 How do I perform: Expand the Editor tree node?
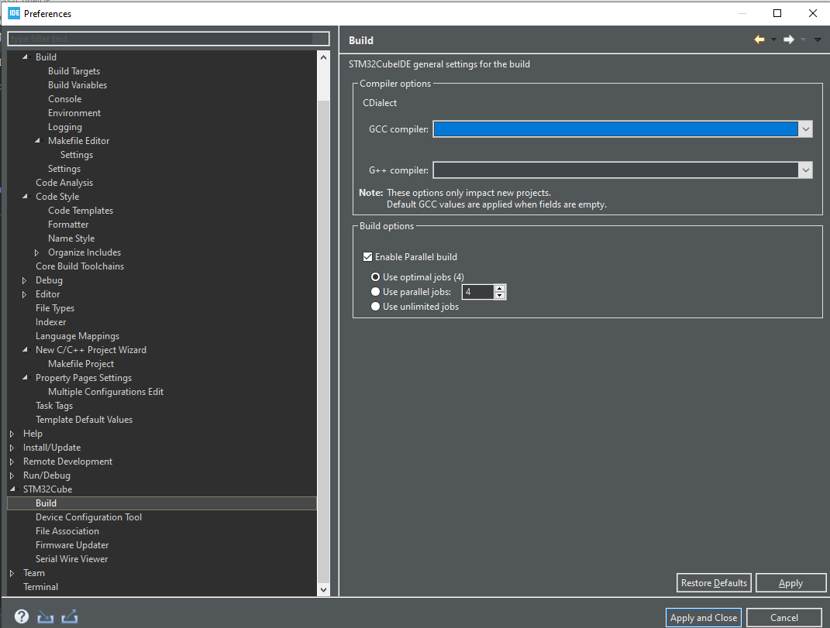pos(24,294)
